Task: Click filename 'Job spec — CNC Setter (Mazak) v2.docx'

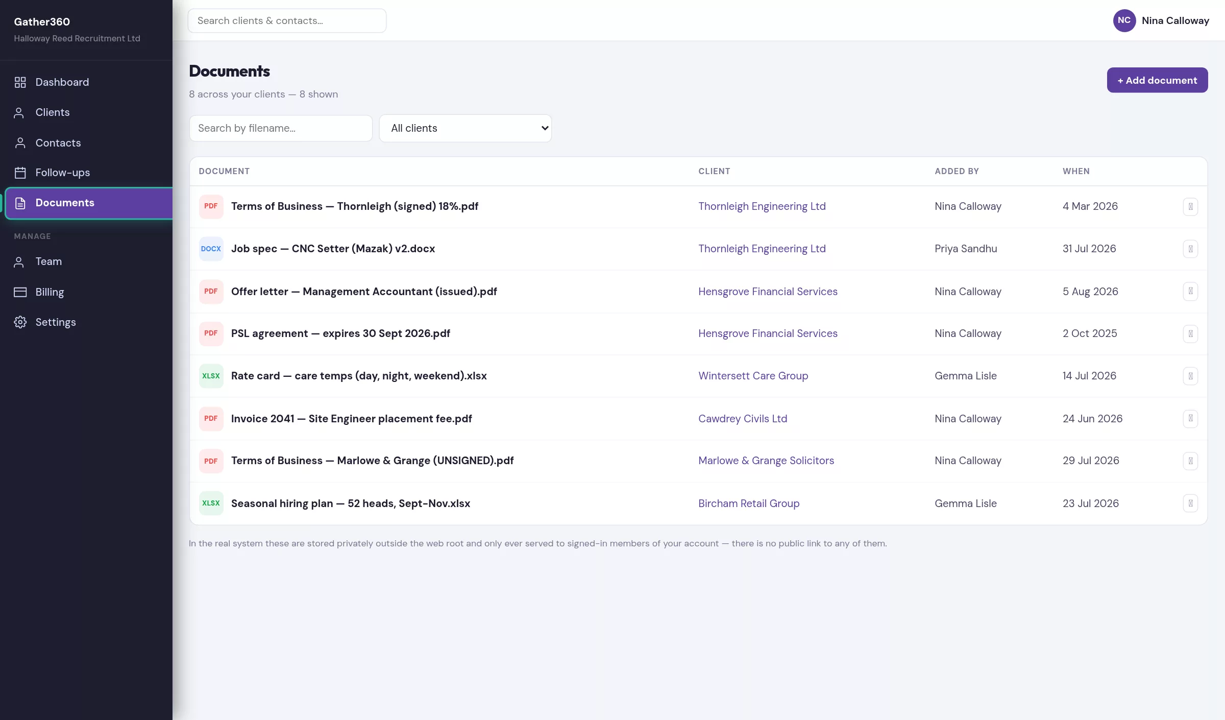Action: pos(333,249)
